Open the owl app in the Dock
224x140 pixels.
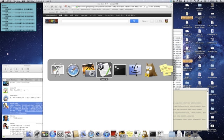145,134
